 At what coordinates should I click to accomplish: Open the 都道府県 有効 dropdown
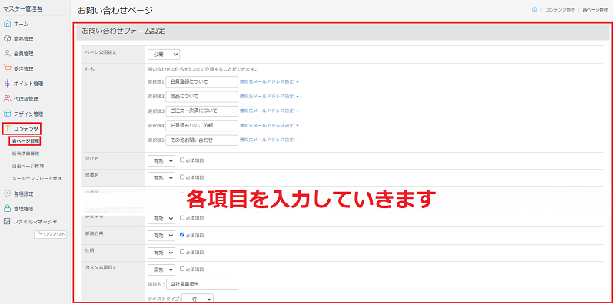click(161, 236)
